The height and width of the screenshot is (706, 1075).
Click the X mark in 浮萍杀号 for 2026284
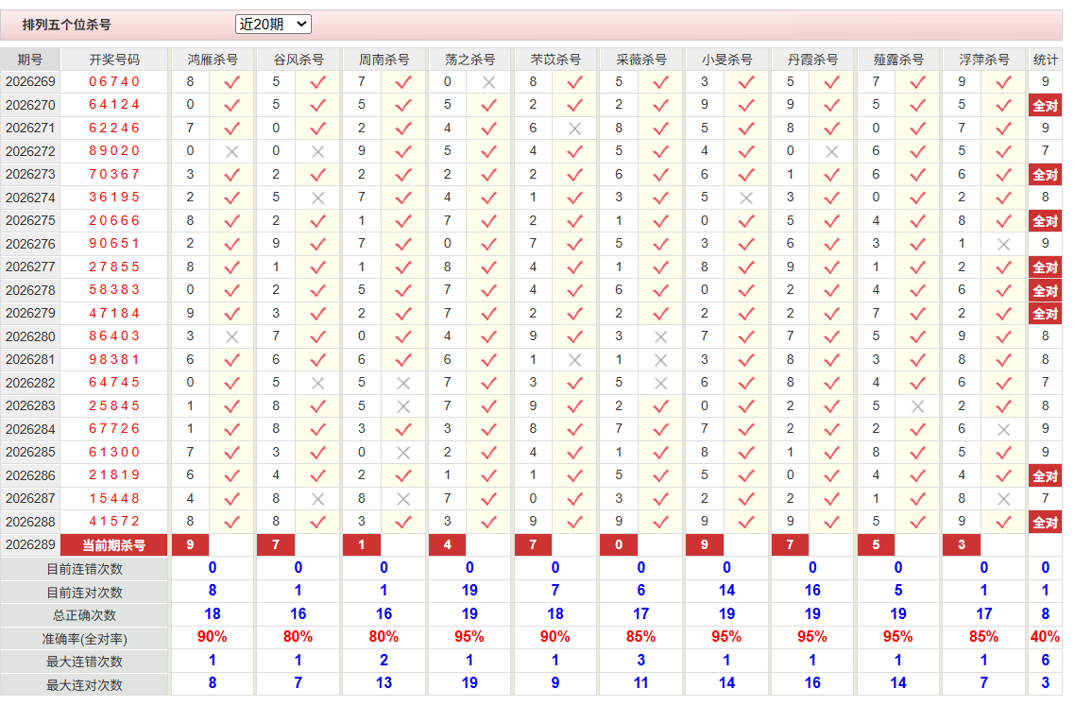click(1003, 429)
